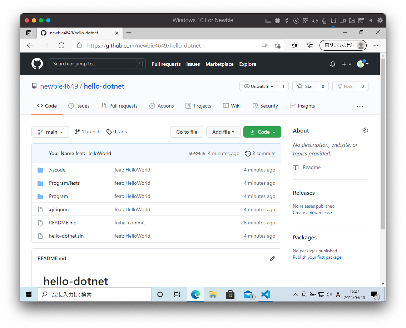Open the Wiki tab
The width and height of the screenshot is (406, 328).
click(x=232, y=106)
